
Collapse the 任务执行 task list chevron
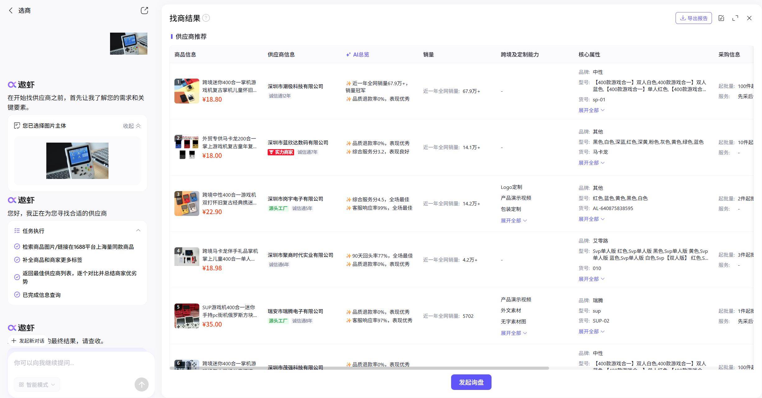(138, 231)
